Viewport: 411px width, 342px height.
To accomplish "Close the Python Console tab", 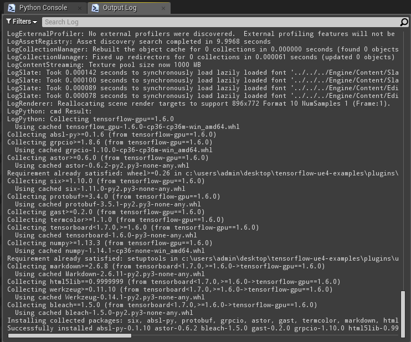I will click(x=80, y=8).
